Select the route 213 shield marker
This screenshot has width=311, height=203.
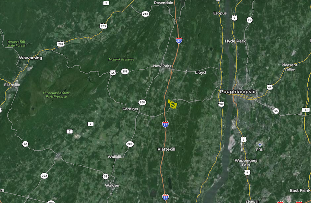[146, 14]
